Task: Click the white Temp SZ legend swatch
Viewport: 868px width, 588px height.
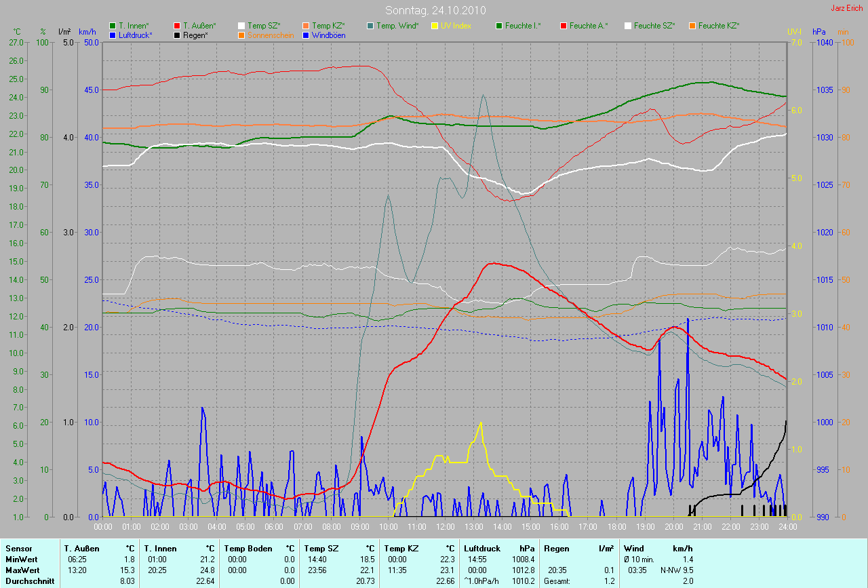Action: click(241, 26)
